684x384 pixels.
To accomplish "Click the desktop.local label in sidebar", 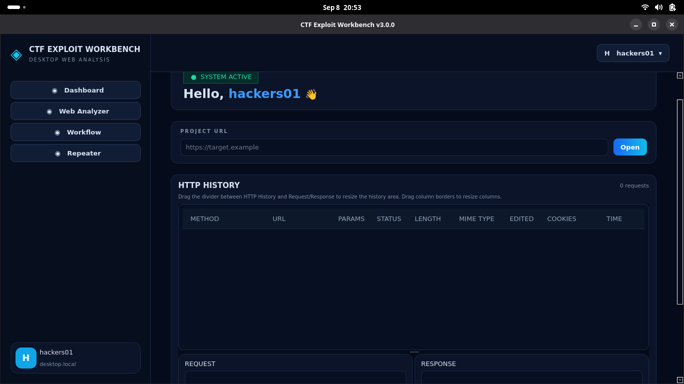I will pyautogui.click(x=58, y=364).
